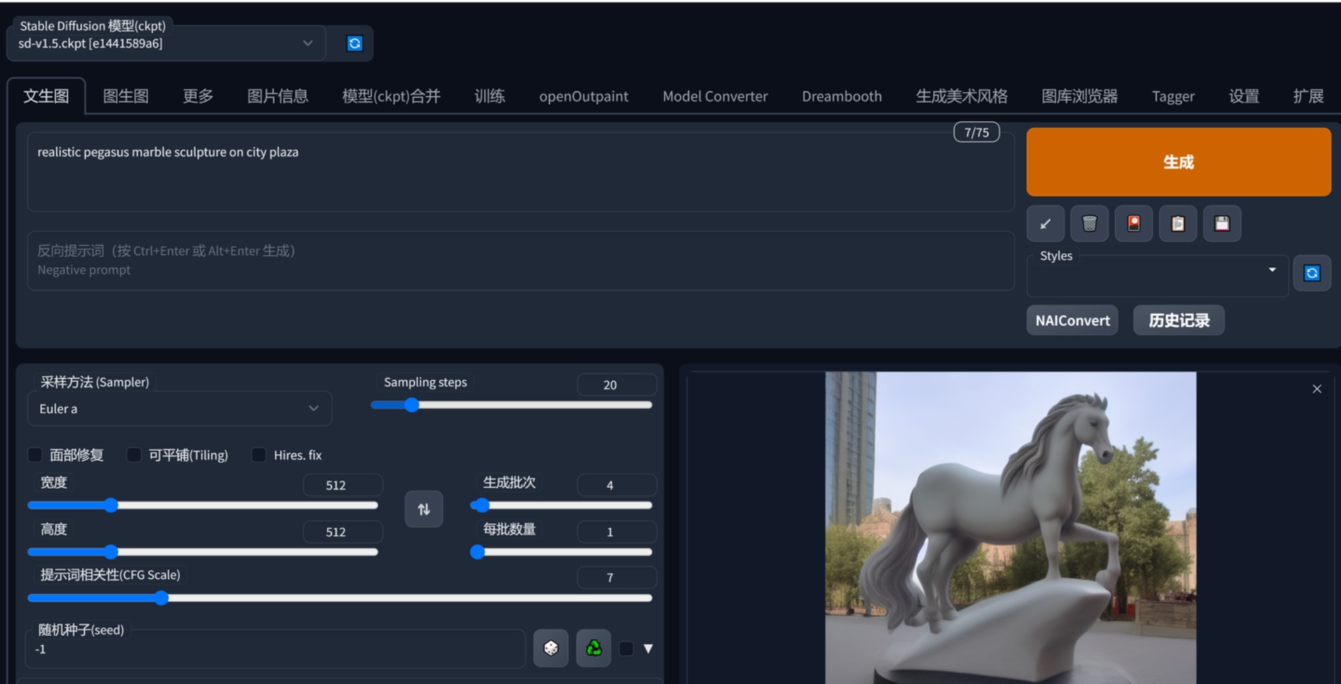Click the Negative prompt field
This screenshot has width=1341, height=684.
point(521,261)
